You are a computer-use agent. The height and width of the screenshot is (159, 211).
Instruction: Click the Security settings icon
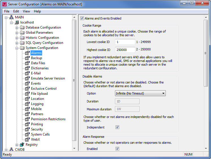(x=27, y=129)
